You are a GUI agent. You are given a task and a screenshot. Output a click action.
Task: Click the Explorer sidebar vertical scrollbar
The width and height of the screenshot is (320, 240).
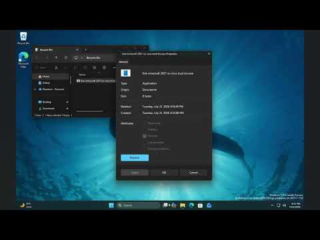pos(71,80)
